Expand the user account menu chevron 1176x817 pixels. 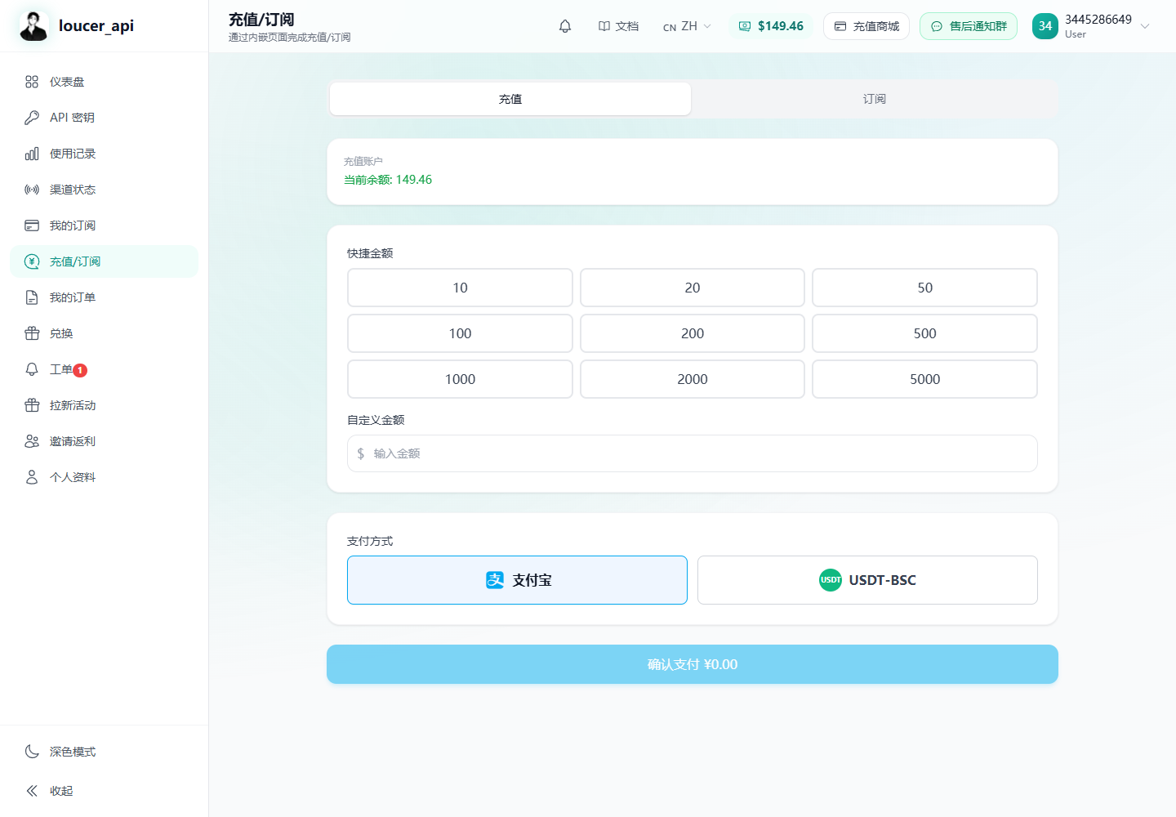pyautogui.click(x=1145, y=26)
